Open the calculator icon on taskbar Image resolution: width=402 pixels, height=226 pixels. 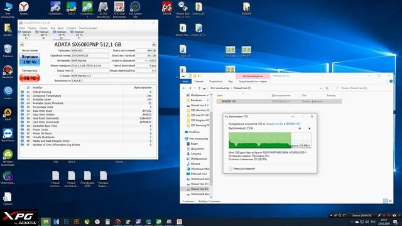[x=107, y=222]
